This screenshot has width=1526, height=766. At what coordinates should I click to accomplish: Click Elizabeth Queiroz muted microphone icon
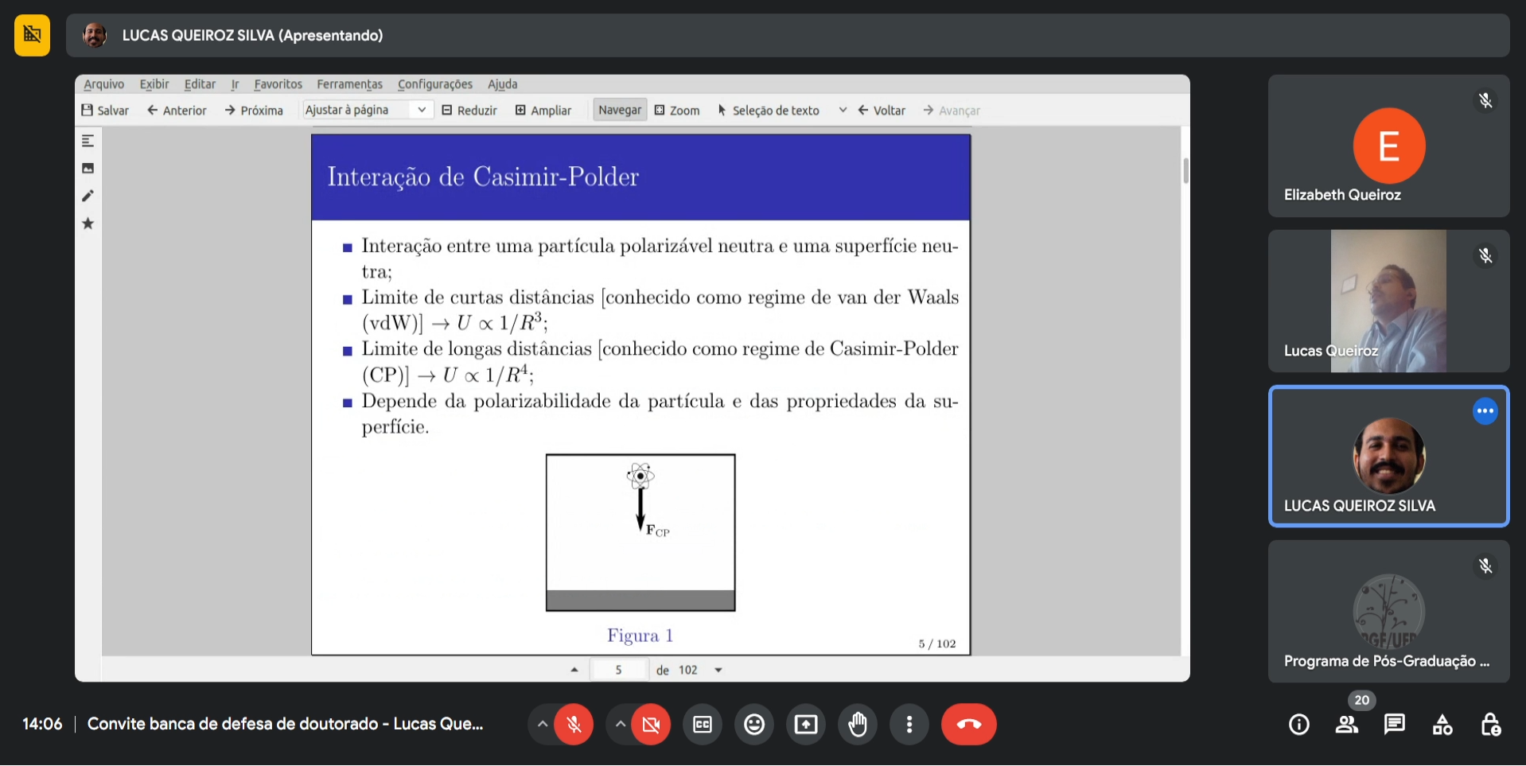click(x=1485, y=100)
